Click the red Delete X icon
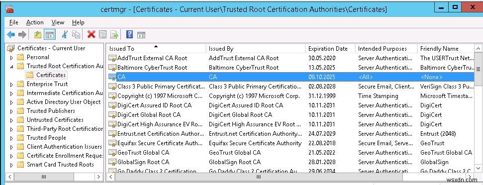Screen dimensions: 483x185 click(x=91, y=34)
